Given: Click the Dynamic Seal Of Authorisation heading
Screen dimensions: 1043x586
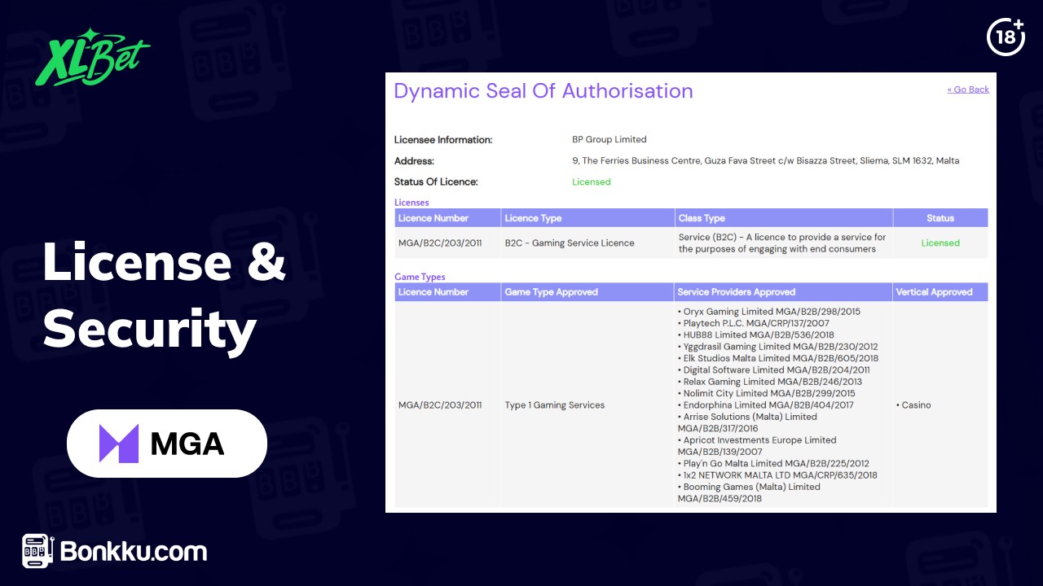Looking at the screenshot, I should [544, 90].
